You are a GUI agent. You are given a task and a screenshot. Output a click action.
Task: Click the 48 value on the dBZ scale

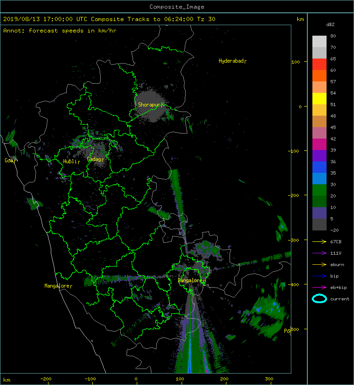click(x=333, y=116)
